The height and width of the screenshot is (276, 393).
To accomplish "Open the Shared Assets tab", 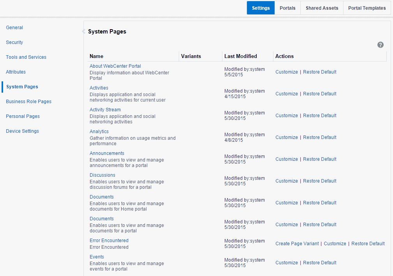I will point(322,8).
